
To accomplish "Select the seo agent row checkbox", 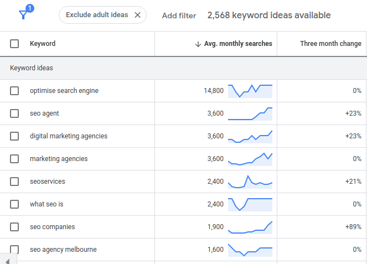I will (14, 113).
